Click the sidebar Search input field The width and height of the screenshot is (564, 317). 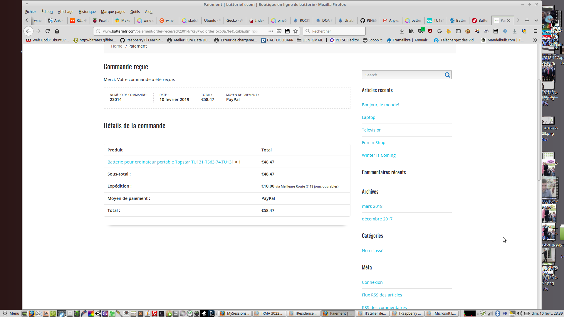[x=402, y=75]
